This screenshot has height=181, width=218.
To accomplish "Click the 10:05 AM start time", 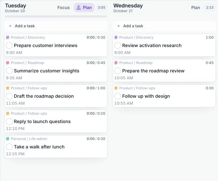I will click(124, 78).
